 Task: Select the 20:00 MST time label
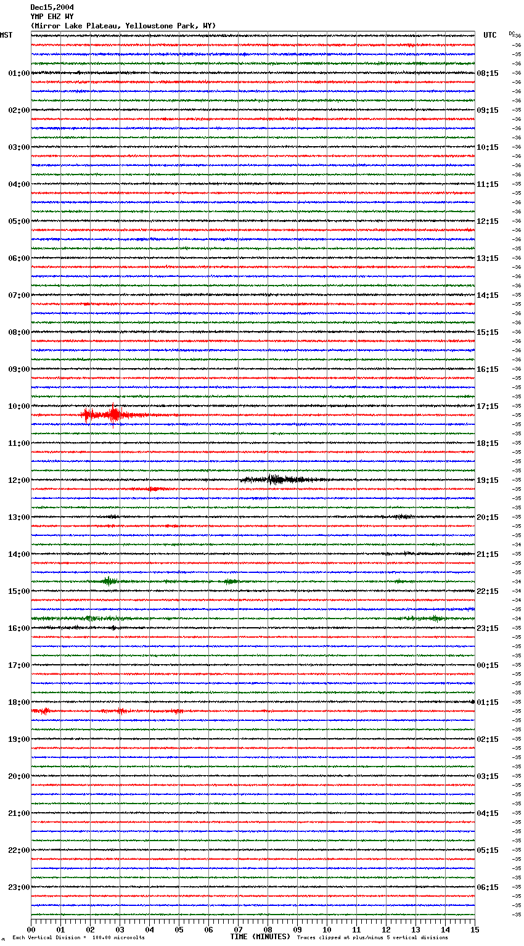[x=18, y=776]
